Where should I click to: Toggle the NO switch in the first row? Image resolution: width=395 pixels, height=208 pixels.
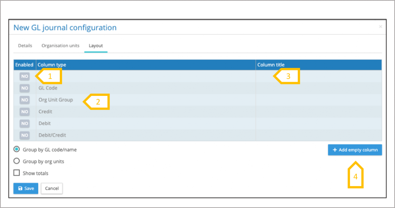(25, 76)
